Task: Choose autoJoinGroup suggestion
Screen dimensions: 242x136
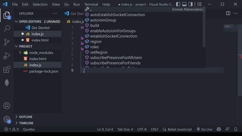Action: (144, 20)
